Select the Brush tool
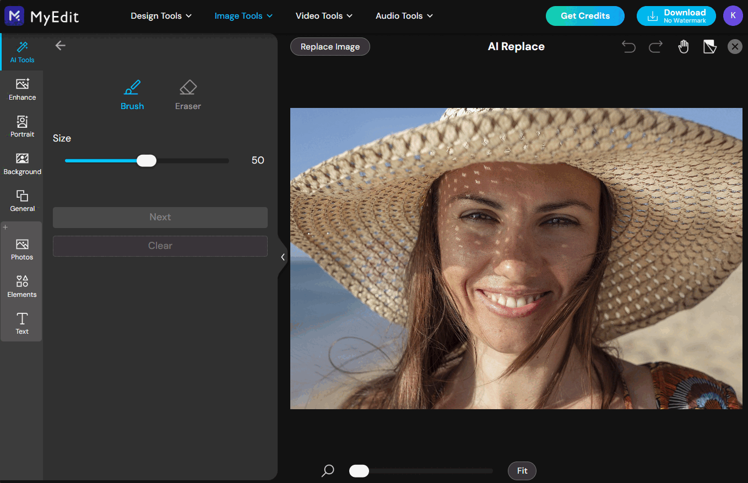This screenshot has height=483, width=748. (x=132, y=94)
